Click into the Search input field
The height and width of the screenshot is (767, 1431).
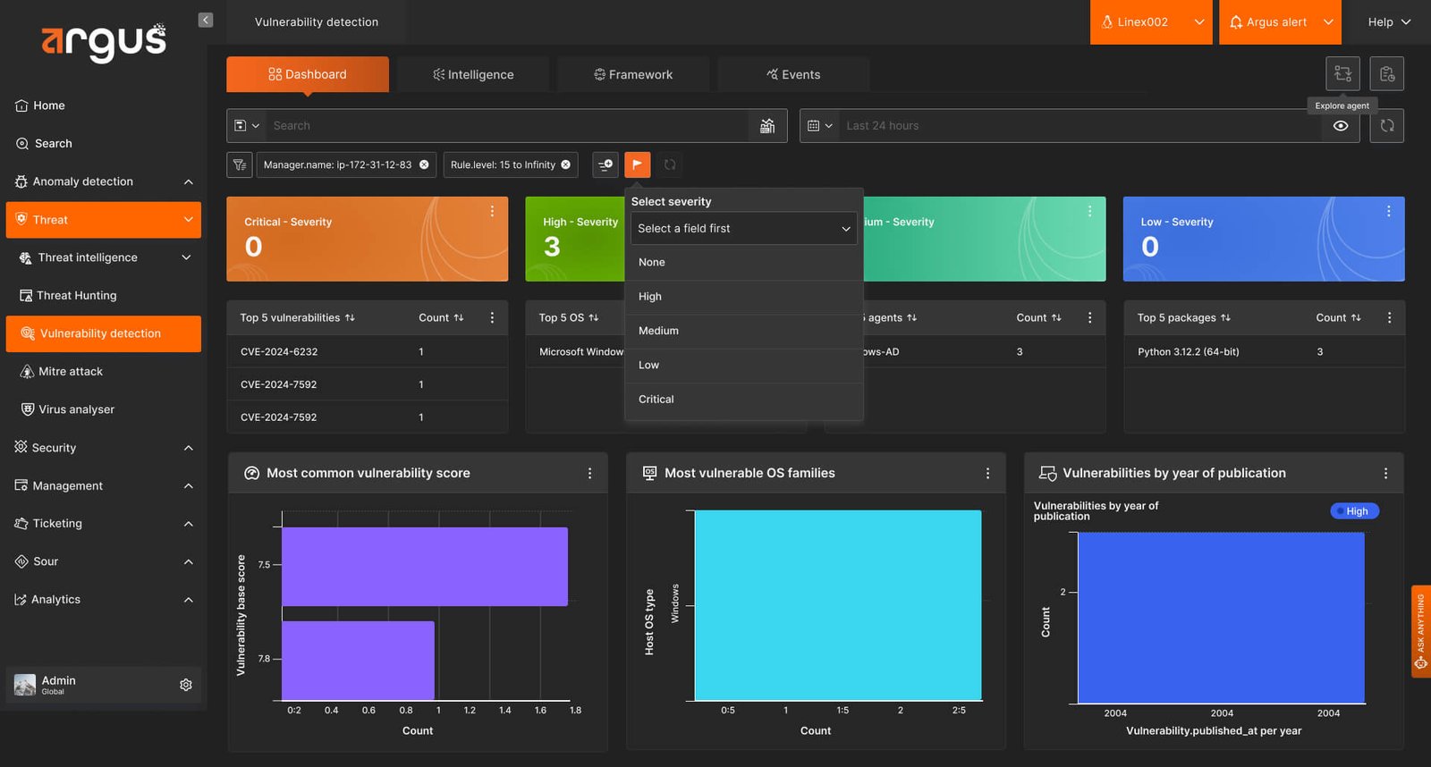pos(506,126)
